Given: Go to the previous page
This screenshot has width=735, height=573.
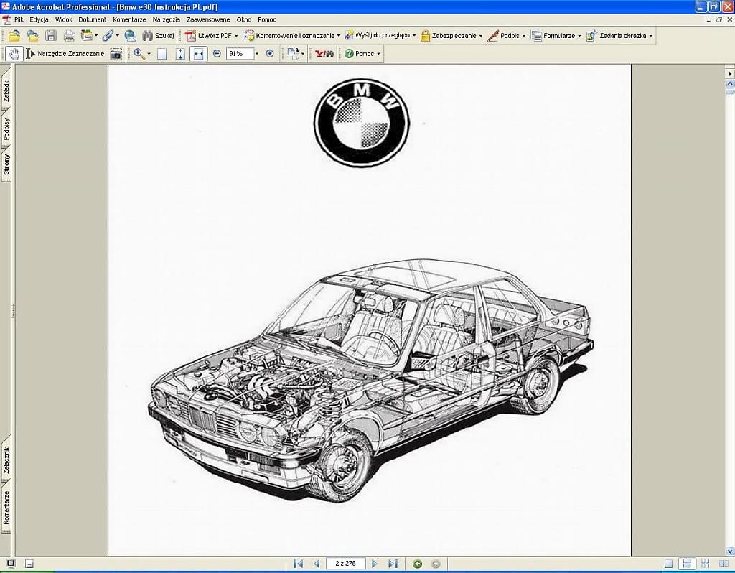Looking at the screenshot, I should (x=317, y=564).
